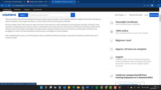Switch to Working with Translation tab
This screenshot has width=161, height=90.
point(38,2)
